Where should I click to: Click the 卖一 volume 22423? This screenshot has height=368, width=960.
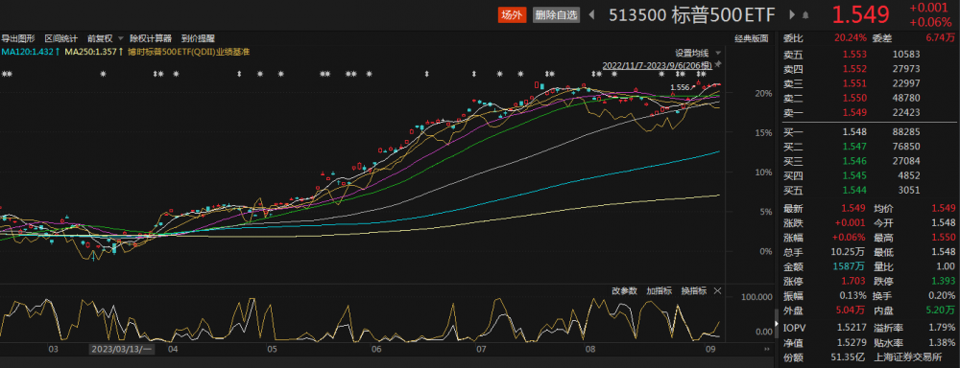coord(906,112)
